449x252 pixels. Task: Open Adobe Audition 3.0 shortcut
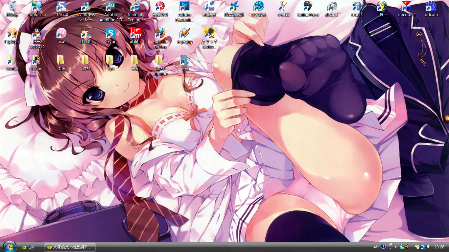pos(111,11)
